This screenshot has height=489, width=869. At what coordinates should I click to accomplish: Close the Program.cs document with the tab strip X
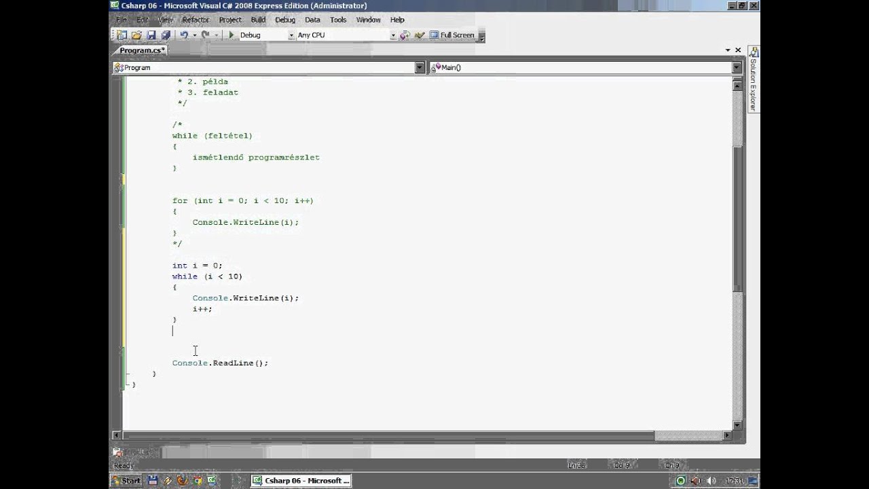(x=739, y=50)
